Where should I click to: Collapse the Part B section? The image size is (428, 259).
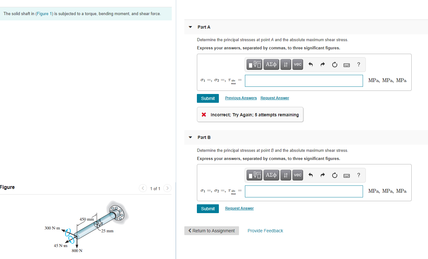[x=190, y=137]
